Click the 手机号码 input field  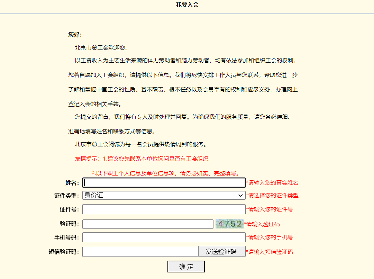pyautogui.click(x=164, y=237)
